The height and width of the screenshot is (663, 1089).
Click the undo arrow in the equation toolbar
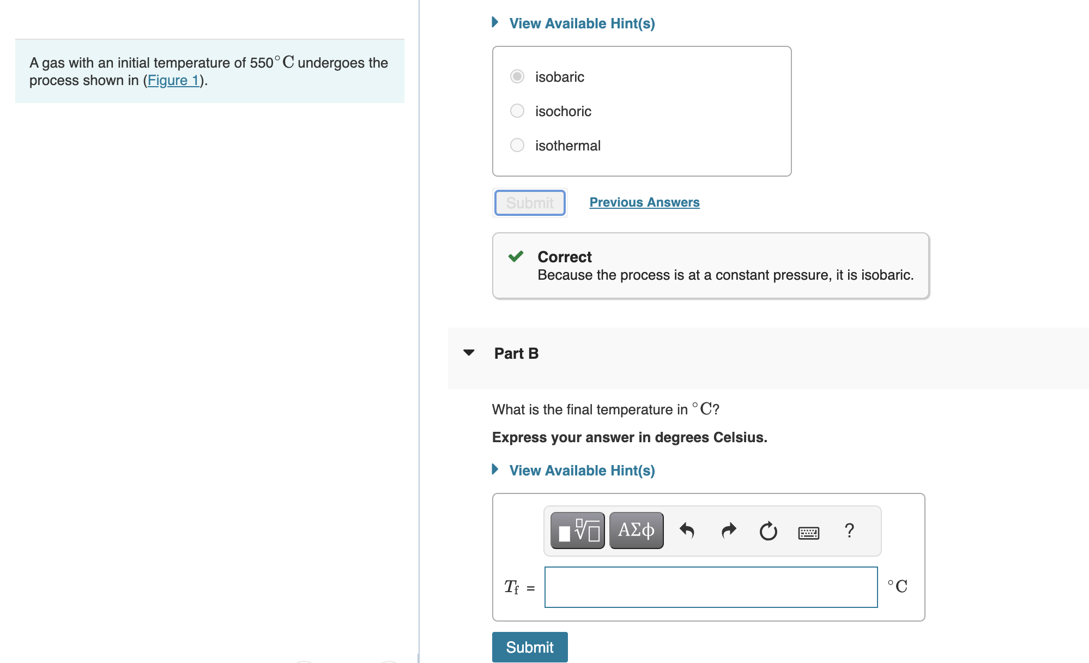(687, 529)
